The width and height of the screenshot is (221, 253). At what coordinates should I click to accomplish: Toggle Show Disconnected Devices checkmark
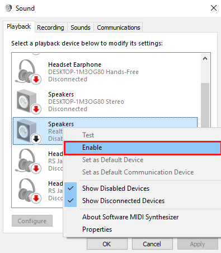pos(70,201)
